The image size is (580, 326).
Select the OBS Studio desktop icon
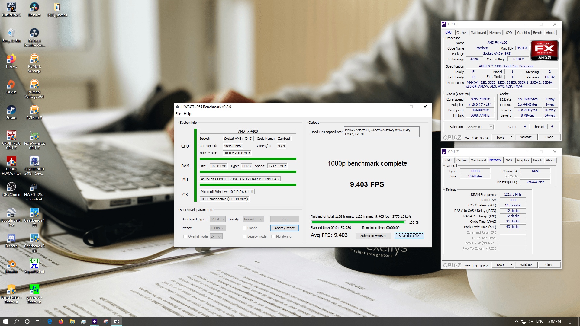tap(11, 189)
